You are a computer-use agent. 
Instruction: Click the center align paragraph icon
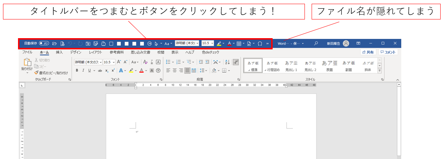click(175, 70)
